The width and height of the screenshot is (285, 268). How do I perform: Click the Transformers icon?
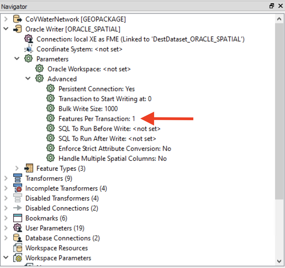[18, 178]
